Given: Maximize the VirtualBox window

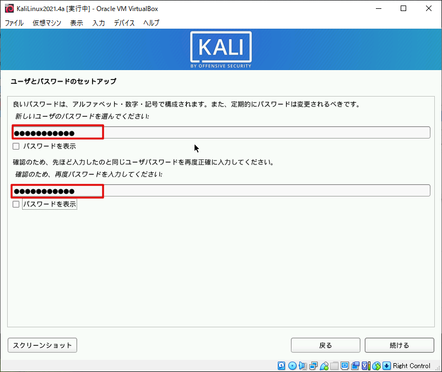Looking at the screenshot, I should (403, 8).
